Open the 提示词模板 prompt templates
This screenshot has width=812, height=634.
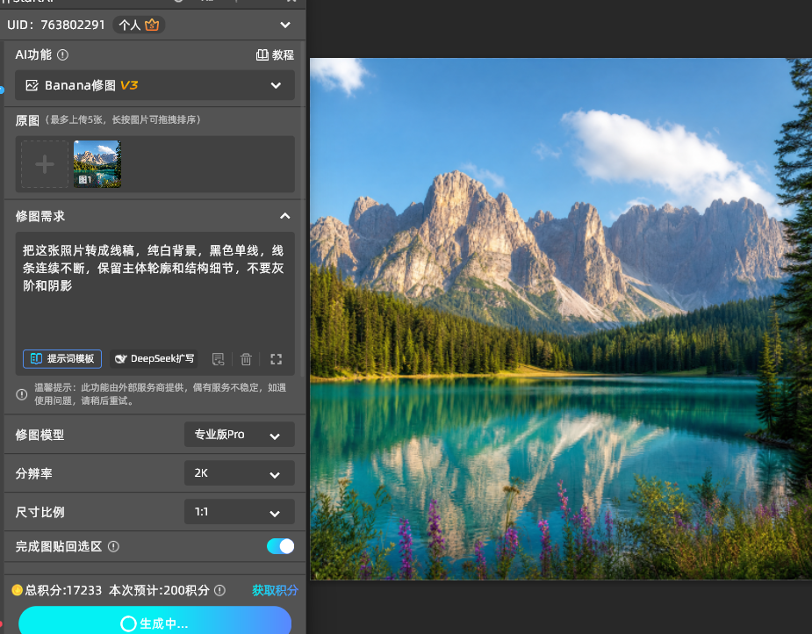pos(62,359)
